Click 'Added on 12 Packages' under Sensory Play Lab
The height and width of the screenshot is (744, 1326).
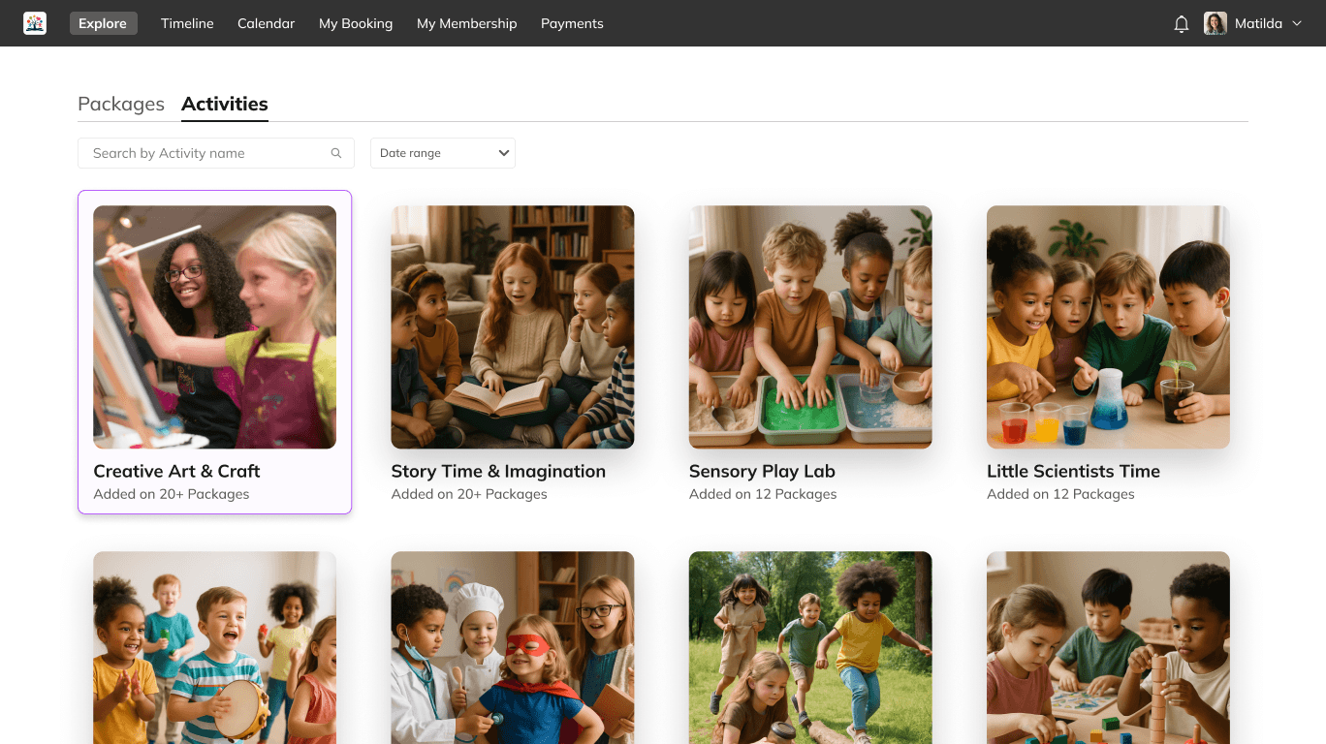pyautogui.click(x=763, y=494)
